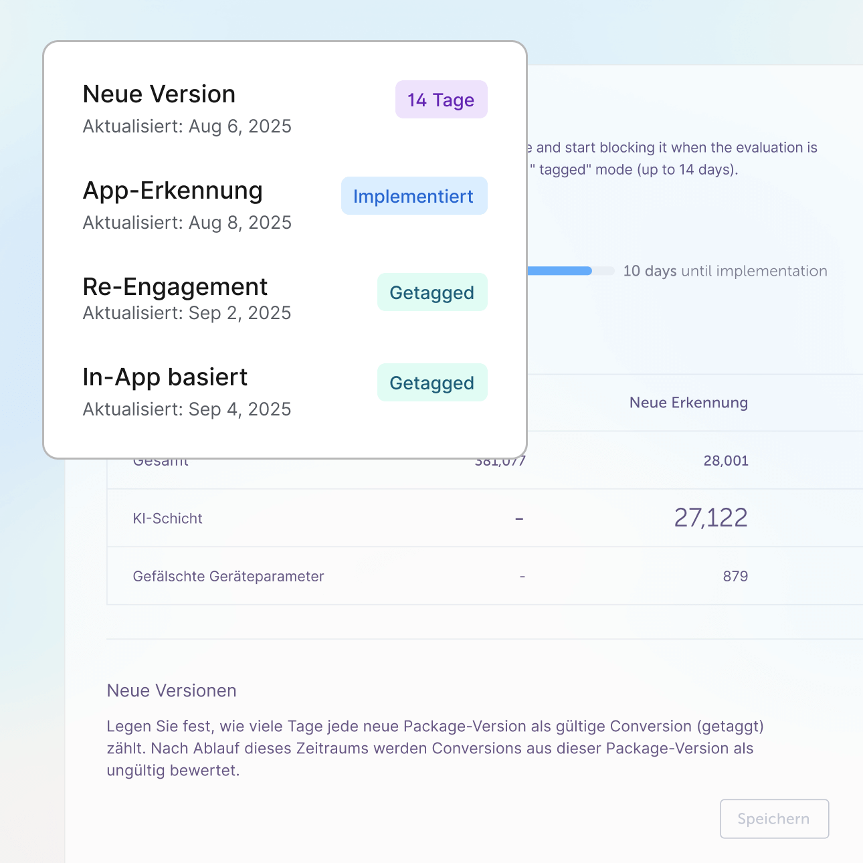Click the 28,001 total value
This screenshot has height=863, width=863.
pos(726,461)
